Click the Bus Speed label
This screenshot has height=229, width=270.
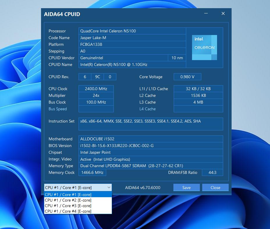coord(58,109)
